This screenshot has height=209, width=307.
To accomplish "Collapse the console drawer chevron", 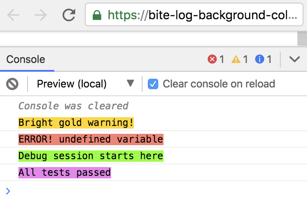I will [295, 59].
